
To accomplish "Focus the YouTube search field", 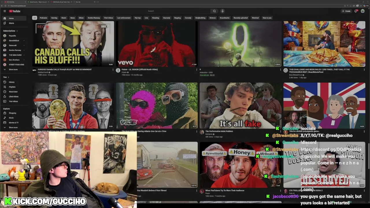I will tap(178, 11).
